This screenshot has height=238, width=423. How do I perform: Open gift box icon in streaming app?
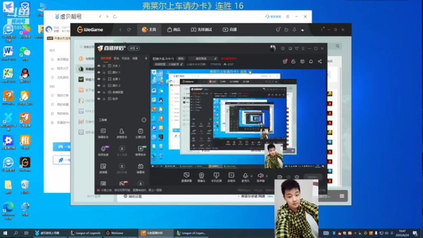coord(285,61)
